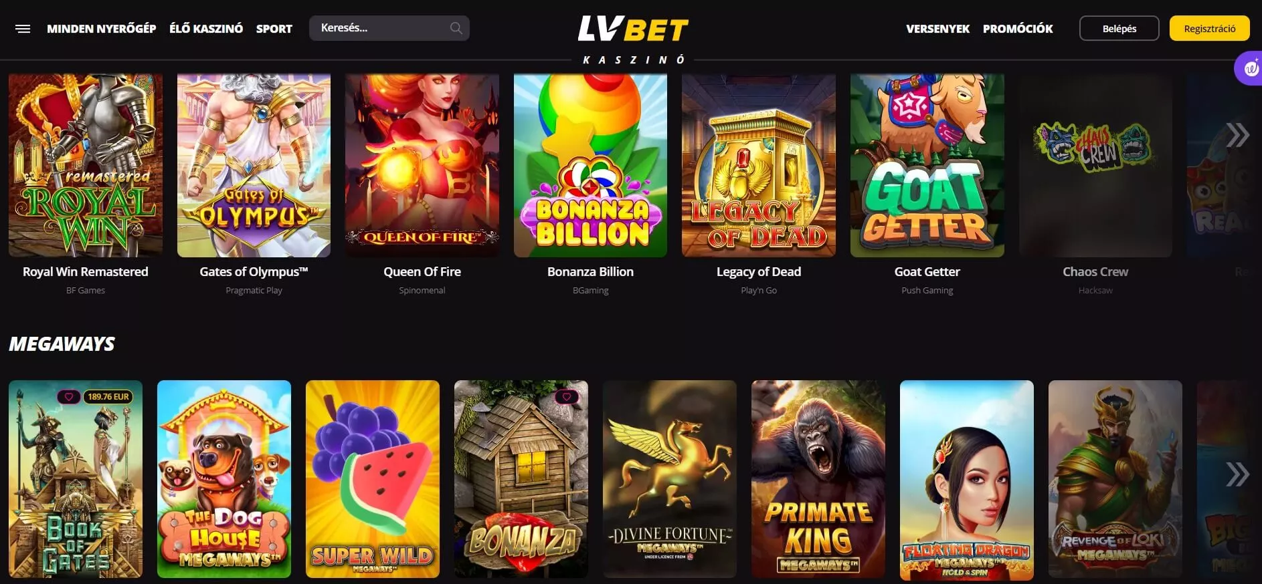Go to the Élő Kaszinó section
Image resolution: width=1262 pixels, height=584 pixels.
click(x=206, y=29)
